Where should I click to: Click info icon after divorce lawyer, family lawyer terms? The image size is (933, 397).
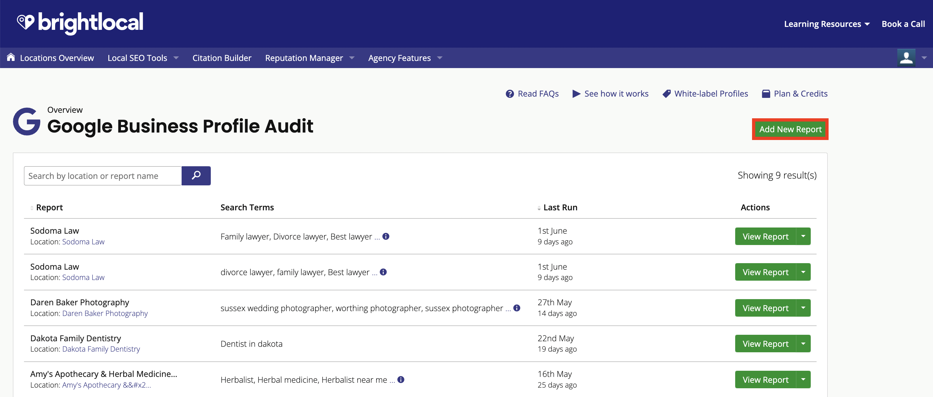click(383, 272)
